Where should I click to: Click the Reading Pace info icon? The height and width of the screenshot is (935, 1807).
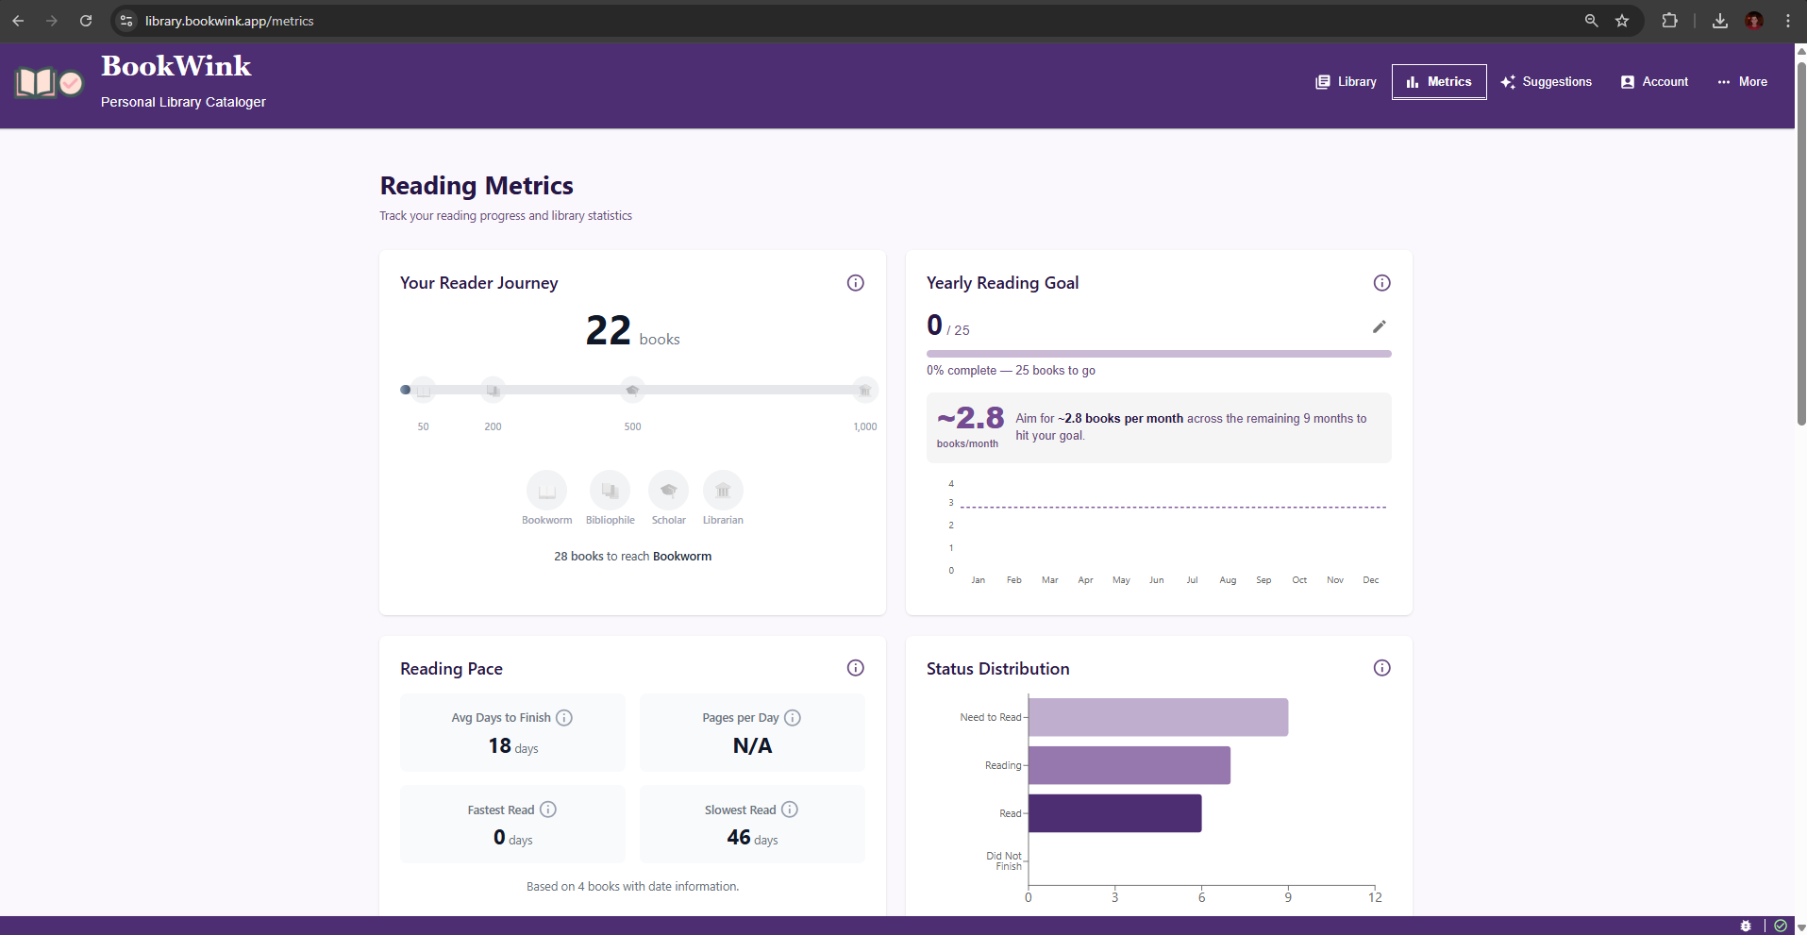coord(855,668)
